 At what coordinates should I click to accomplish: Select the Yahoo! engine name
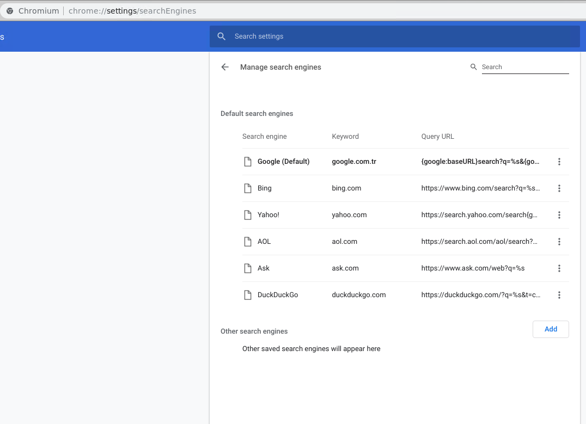(268, 215)
